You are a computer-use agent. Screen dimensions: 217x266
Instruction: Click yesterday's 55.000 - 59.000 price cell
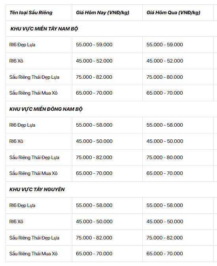165,45
